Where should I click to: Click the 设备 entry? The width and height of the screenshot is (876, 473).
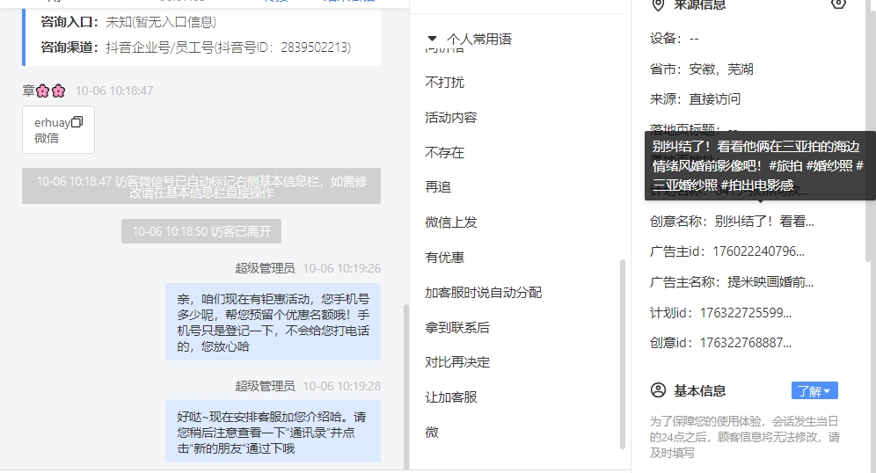click(675, 39)
